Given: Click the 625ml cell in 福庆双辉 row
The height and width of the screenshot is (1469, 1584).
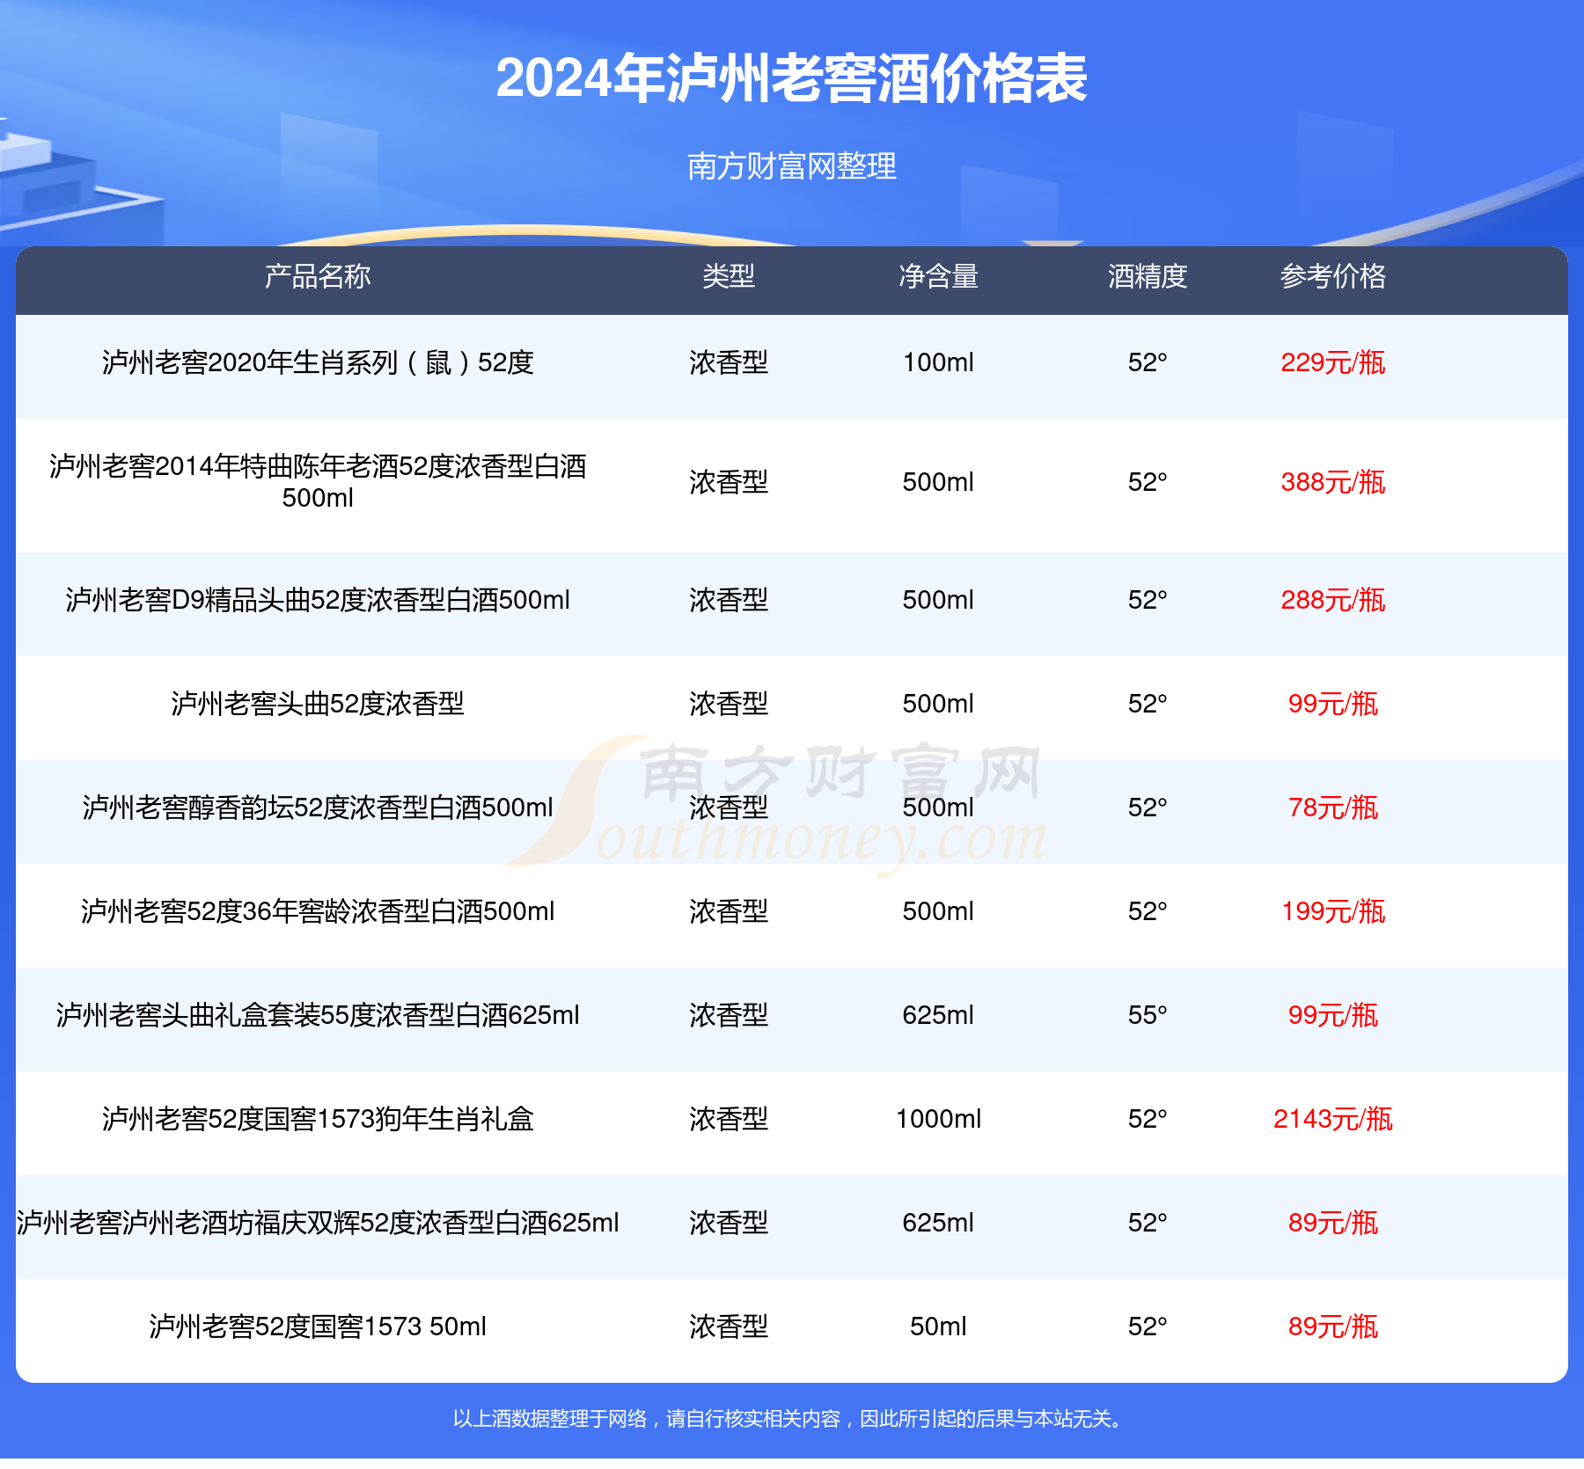Looking at the screenshot, I should coord(938,1223).
